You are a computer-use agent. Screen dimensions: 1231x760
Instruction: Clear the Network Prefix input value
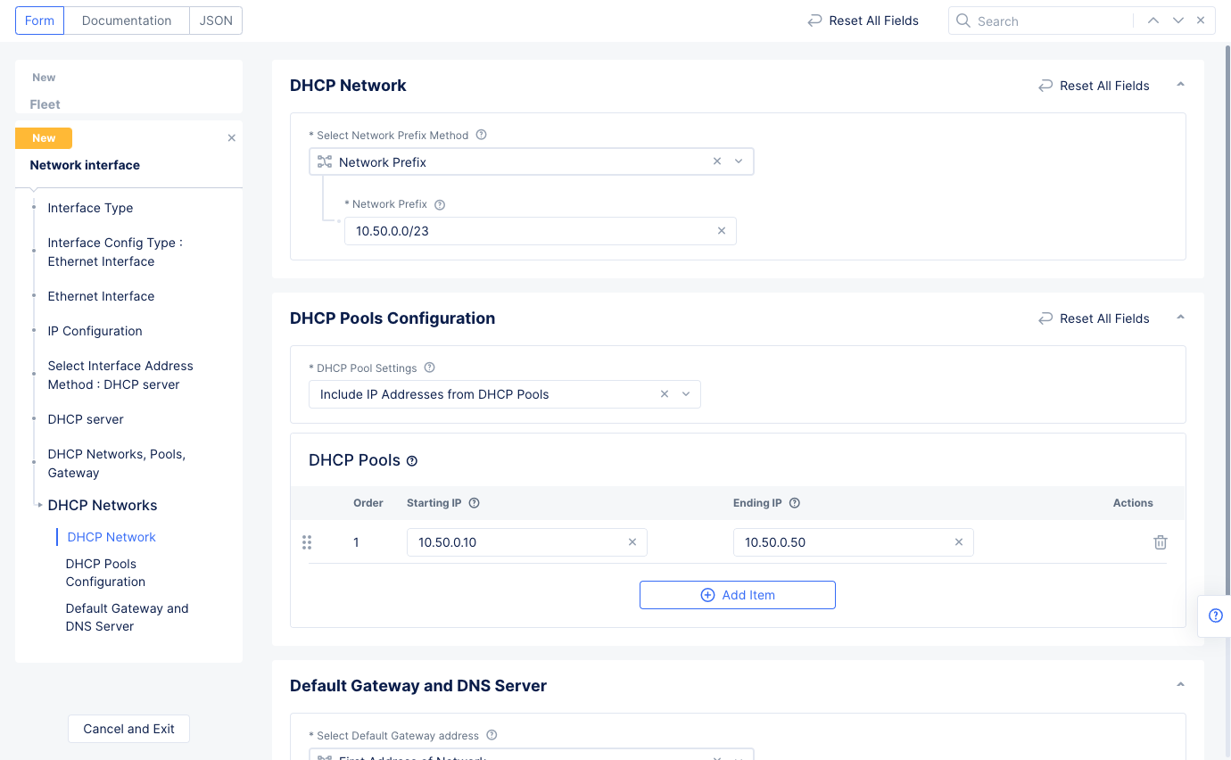pyautogui.click(x=721, y=230)
